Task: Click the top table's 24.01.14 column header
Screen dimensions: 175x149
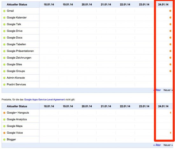Action: coord(163,4)
